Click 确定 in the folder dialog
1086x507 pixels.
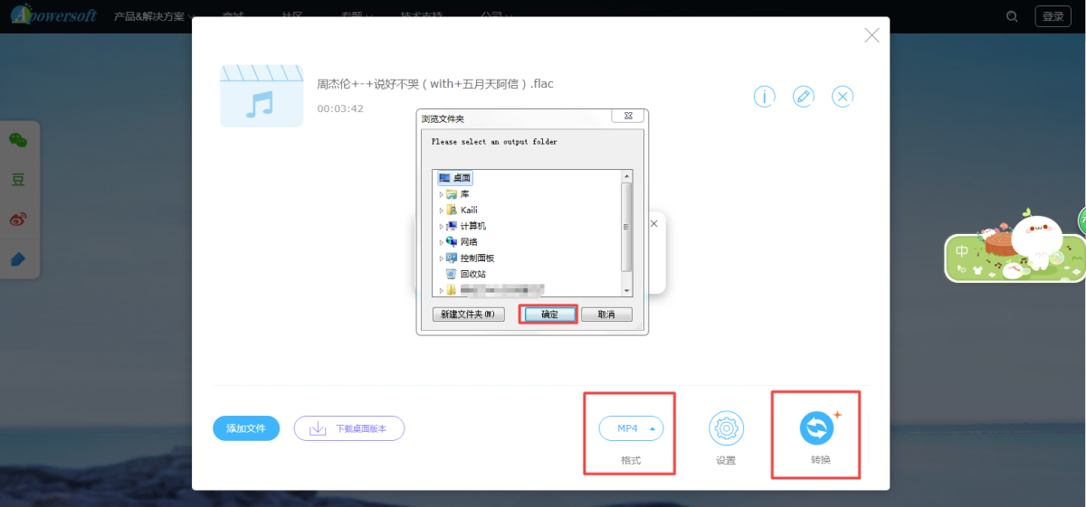click(549, 315)
